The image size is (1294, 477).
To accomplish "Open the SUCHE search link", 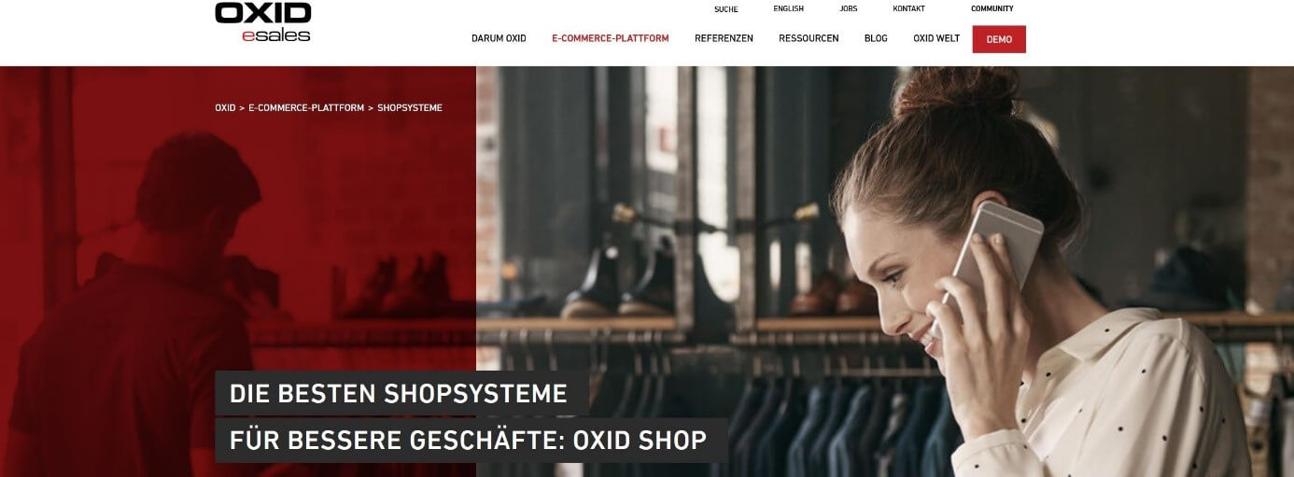I will coord(725,9).
